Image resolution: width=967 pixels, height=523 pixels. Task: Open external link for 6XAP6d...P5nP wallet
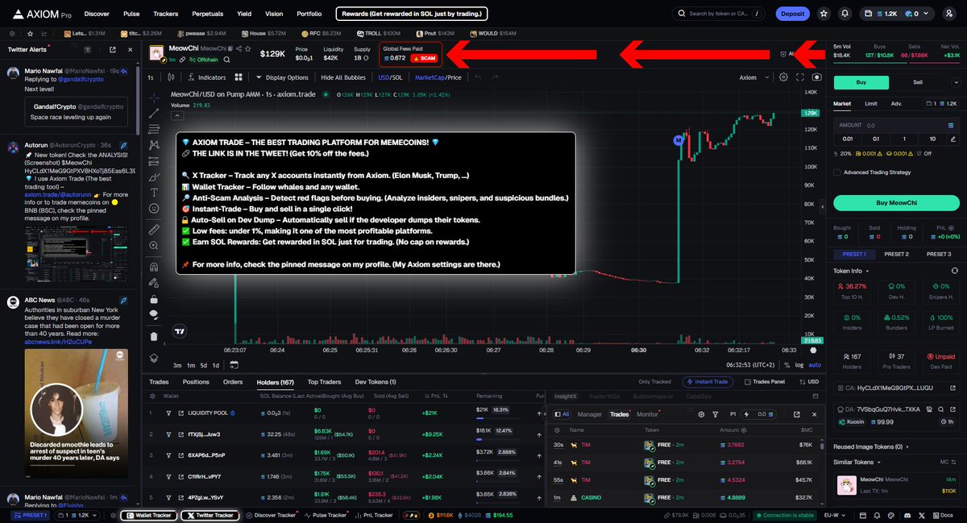point(181,455)
